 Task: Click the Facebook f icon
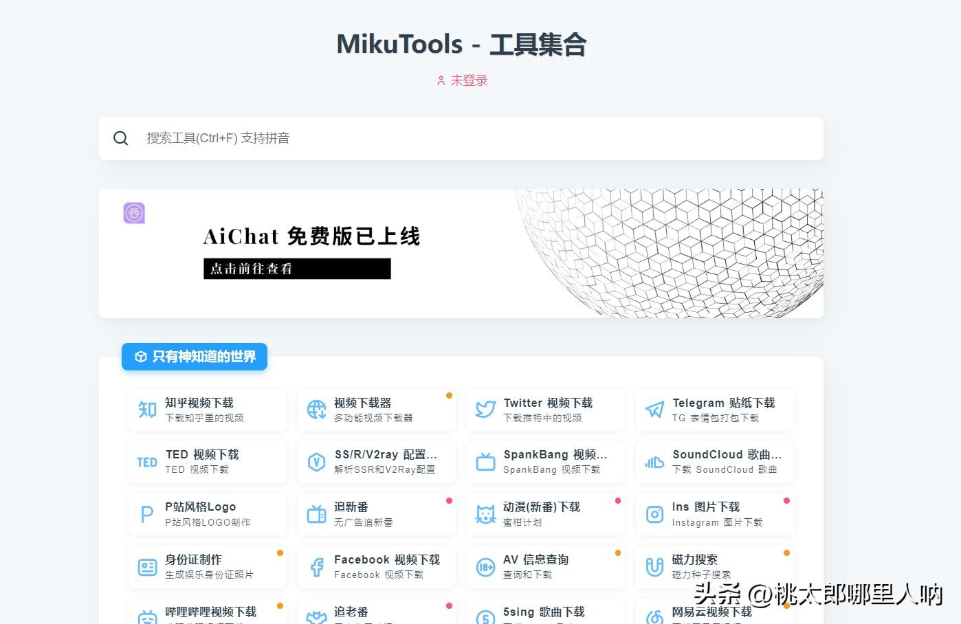(316, 567)
